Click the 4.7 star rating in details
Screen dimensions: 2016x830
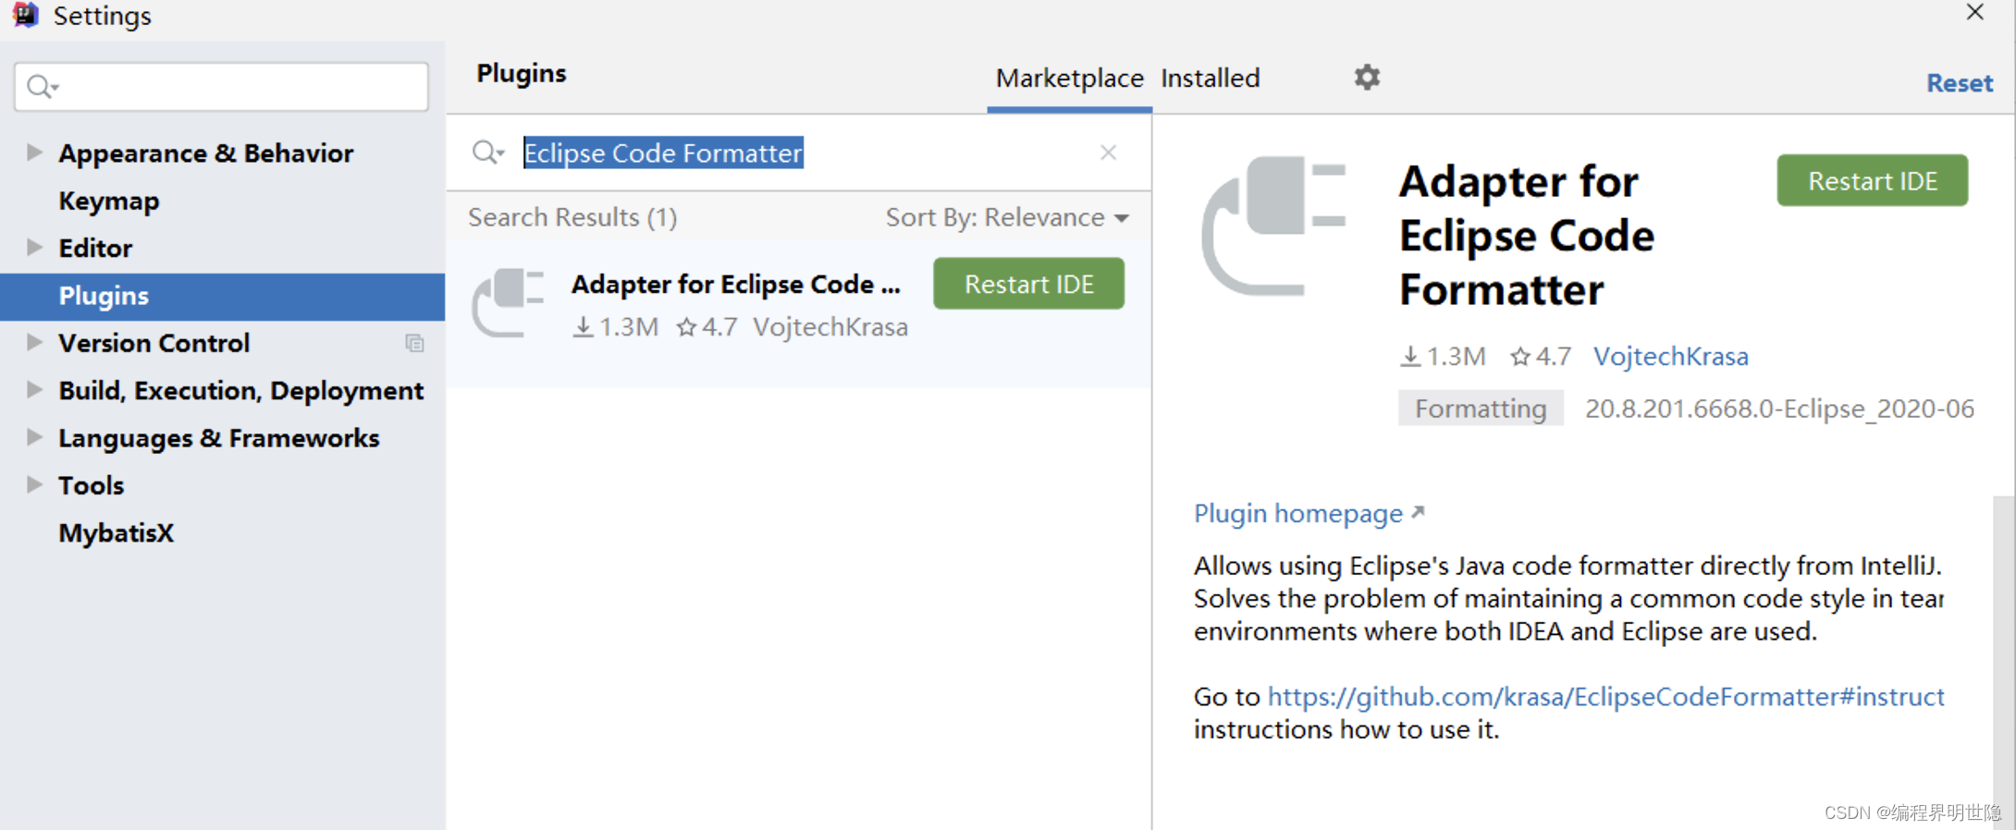(x=1541, y=357)
